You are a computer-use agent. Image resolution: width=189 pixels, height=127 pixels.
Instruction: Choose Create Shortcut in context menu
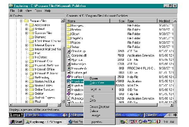99,107
